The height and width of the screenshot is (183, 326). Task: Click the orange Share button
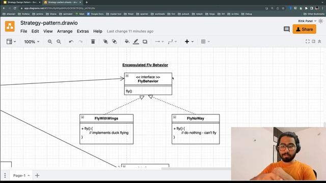click(305, 29)
